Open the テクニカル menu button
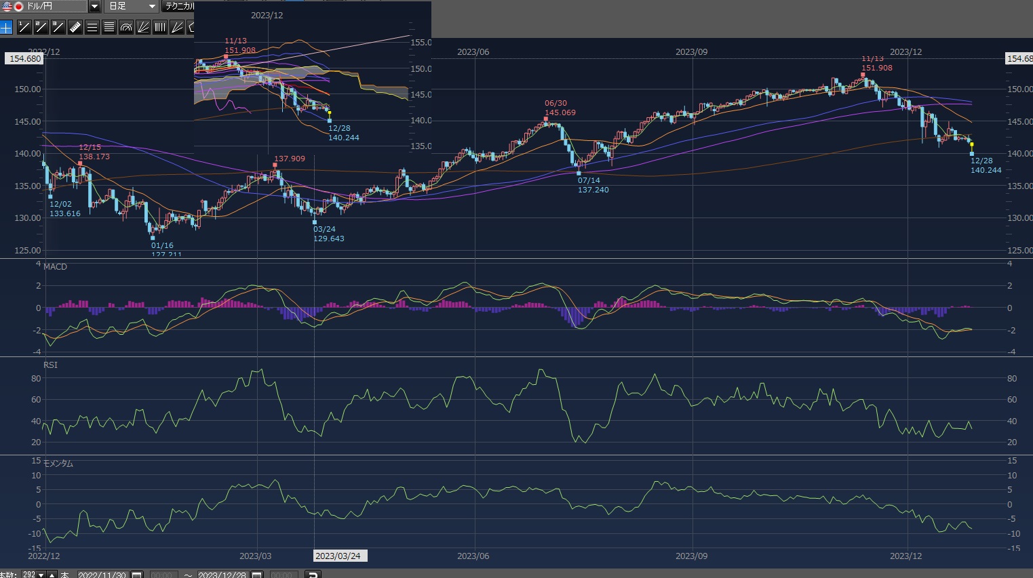The height and width of the screenshot is (578, 1033). tap(179, 6)
